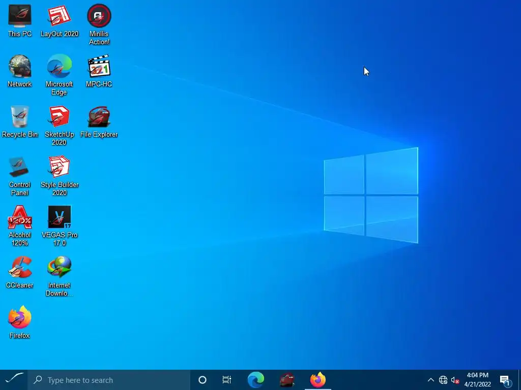Open Task View on the taskbar

(x=226, y=380)
